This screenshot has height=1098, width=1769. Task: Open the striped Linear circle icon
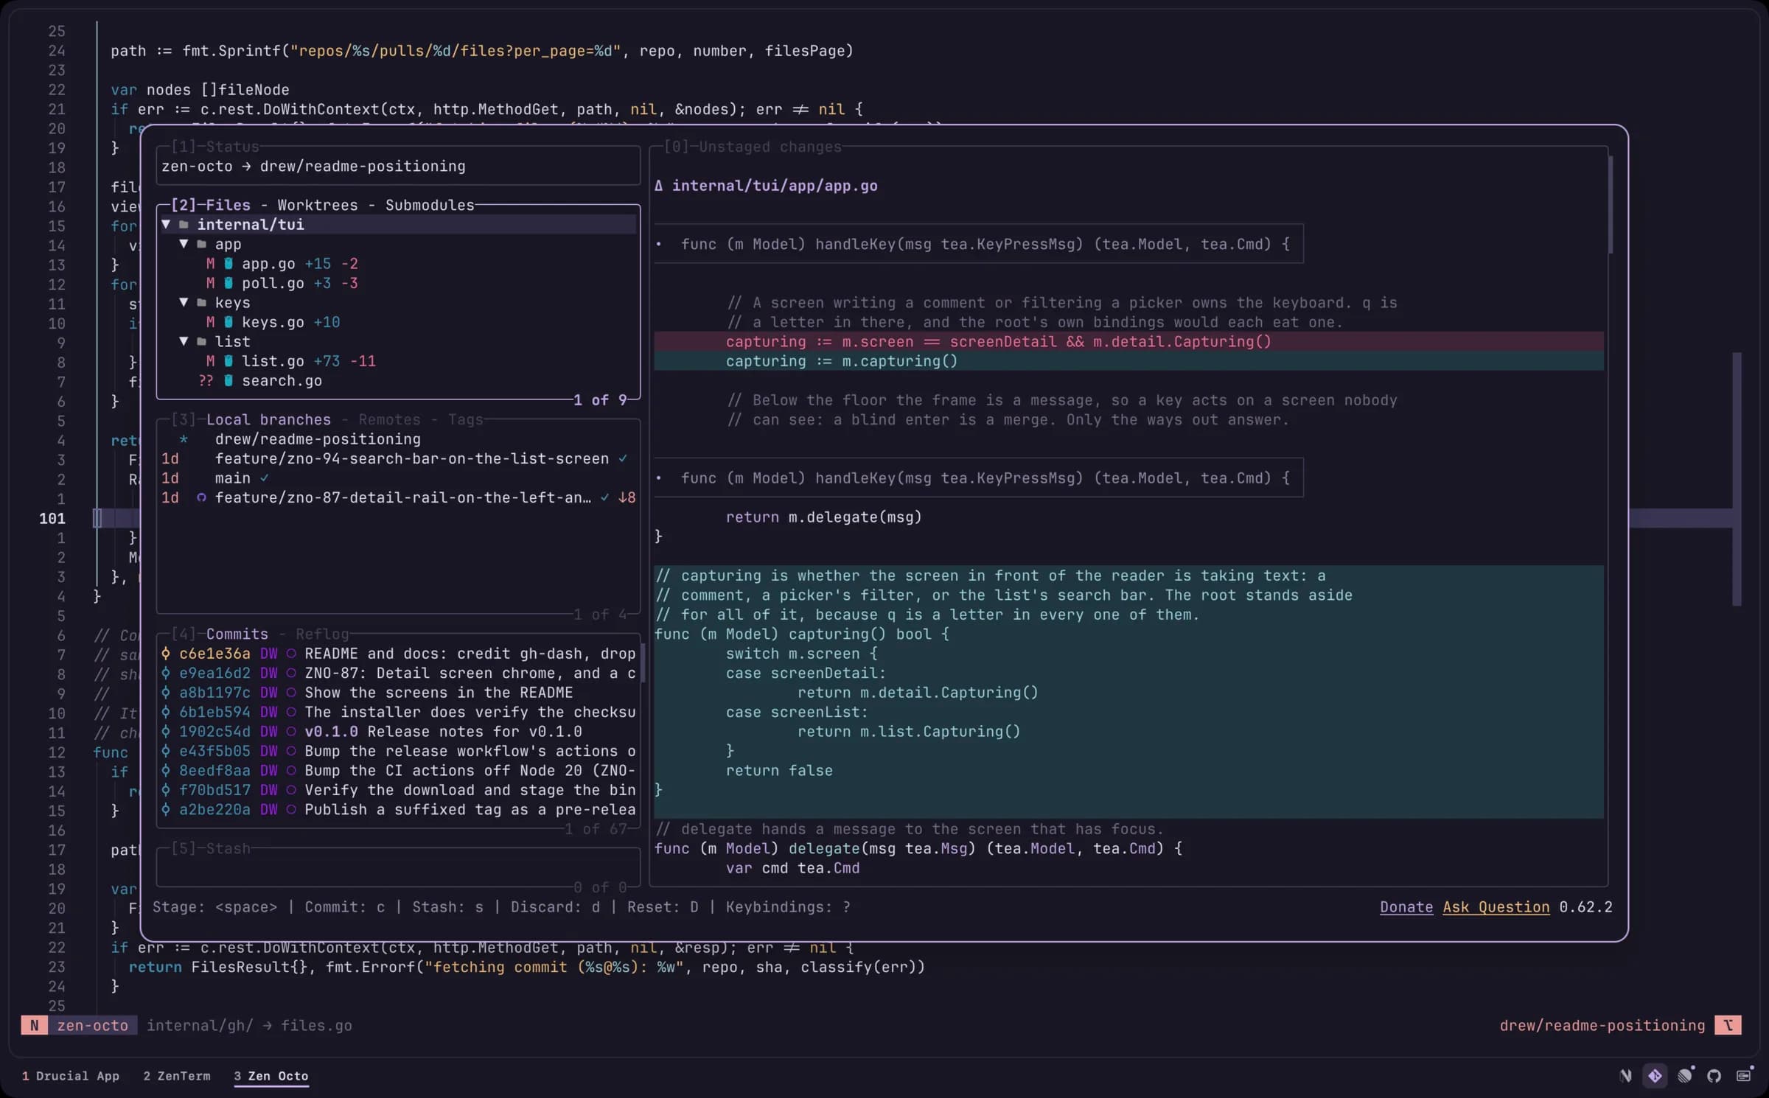tap(1685, 1076)
